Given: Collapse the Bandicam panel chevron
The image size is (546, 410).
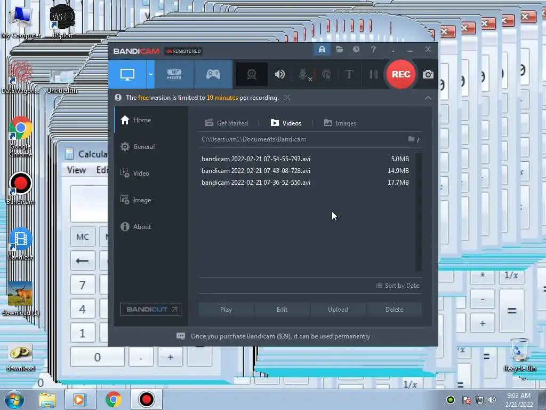Looking at the screenshot, I should (428, 98).
